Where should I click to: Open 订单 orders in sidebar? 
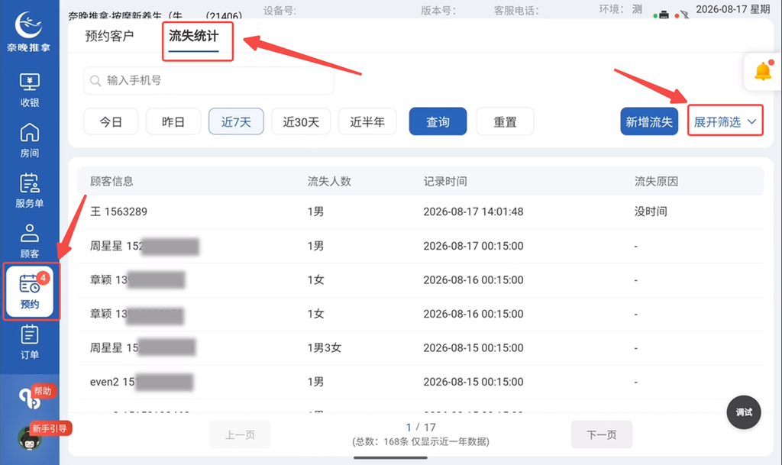(x=30, y=342)
